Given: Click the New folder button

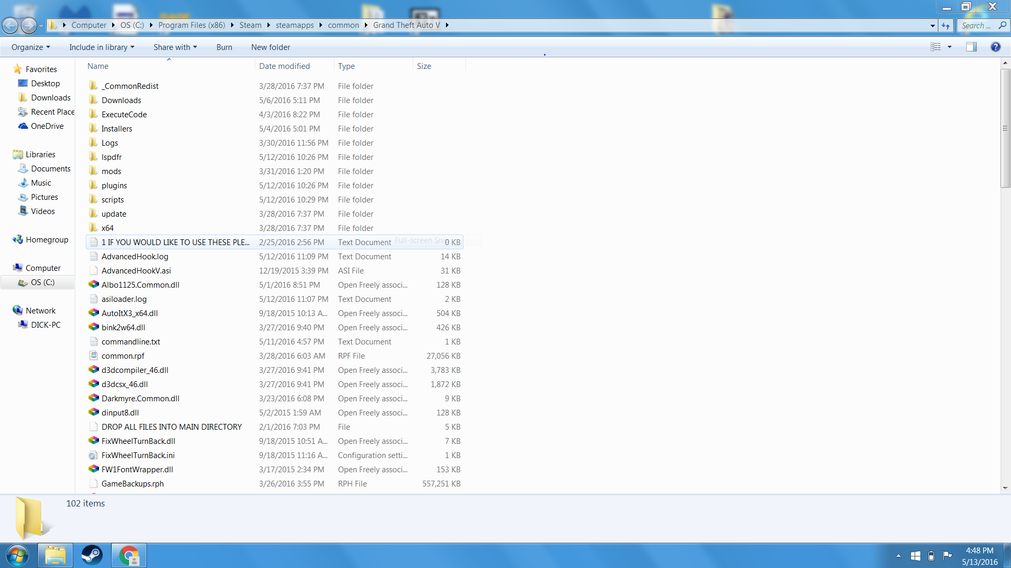Looking at the screenshot, I should 270,47.
